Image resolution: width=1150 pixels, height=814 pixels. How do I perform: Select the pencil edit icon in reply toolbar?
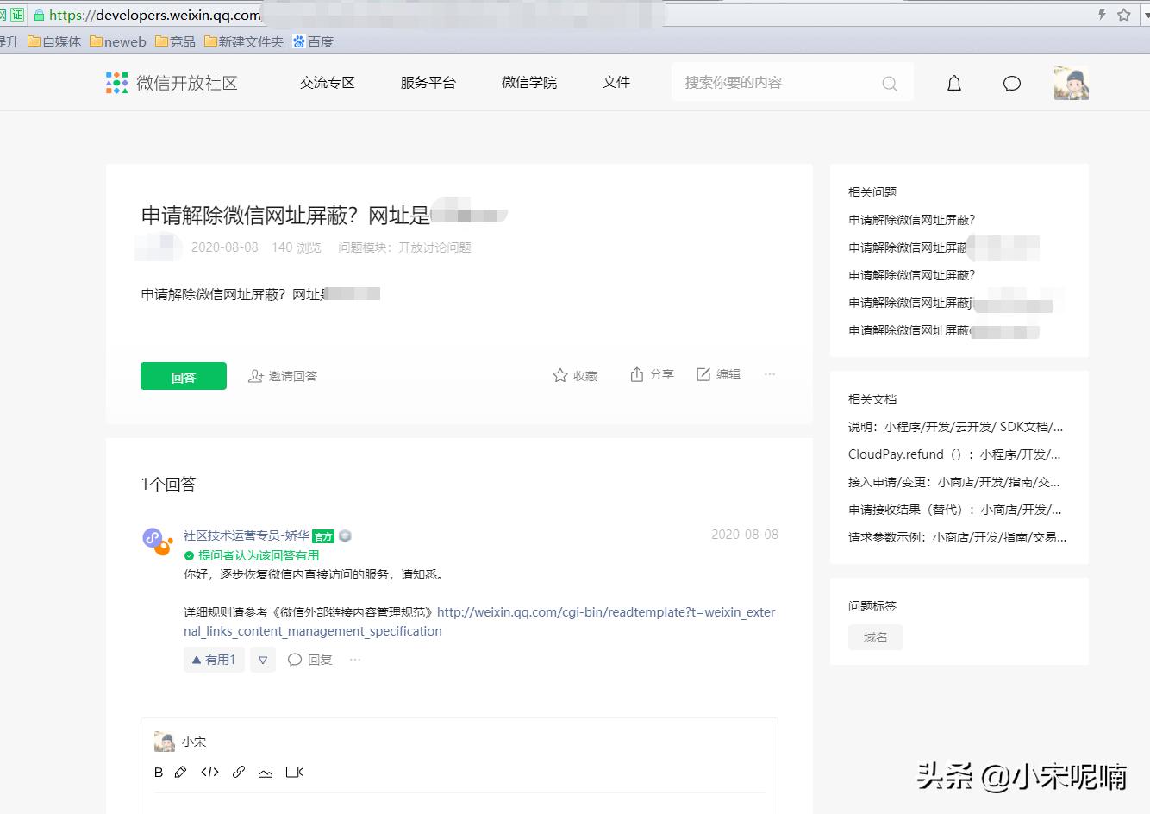coord(181,772)
